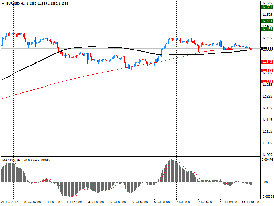Screen dimensions: 274x206
Task: Click the 30 Jun 07:00 time label
Action: pyautogui.click(x=32, y=202)
